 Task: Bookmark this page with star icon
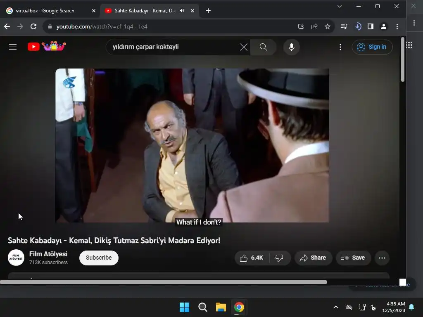pyautogui.click(x=328, y=26)
